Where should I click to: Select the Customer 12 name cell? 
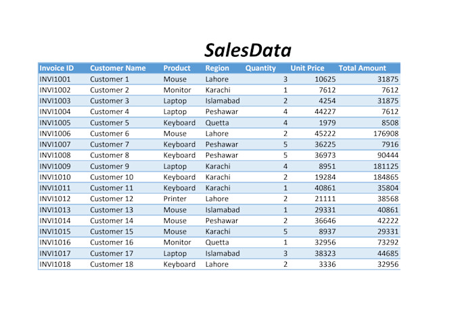pos(112,199)
